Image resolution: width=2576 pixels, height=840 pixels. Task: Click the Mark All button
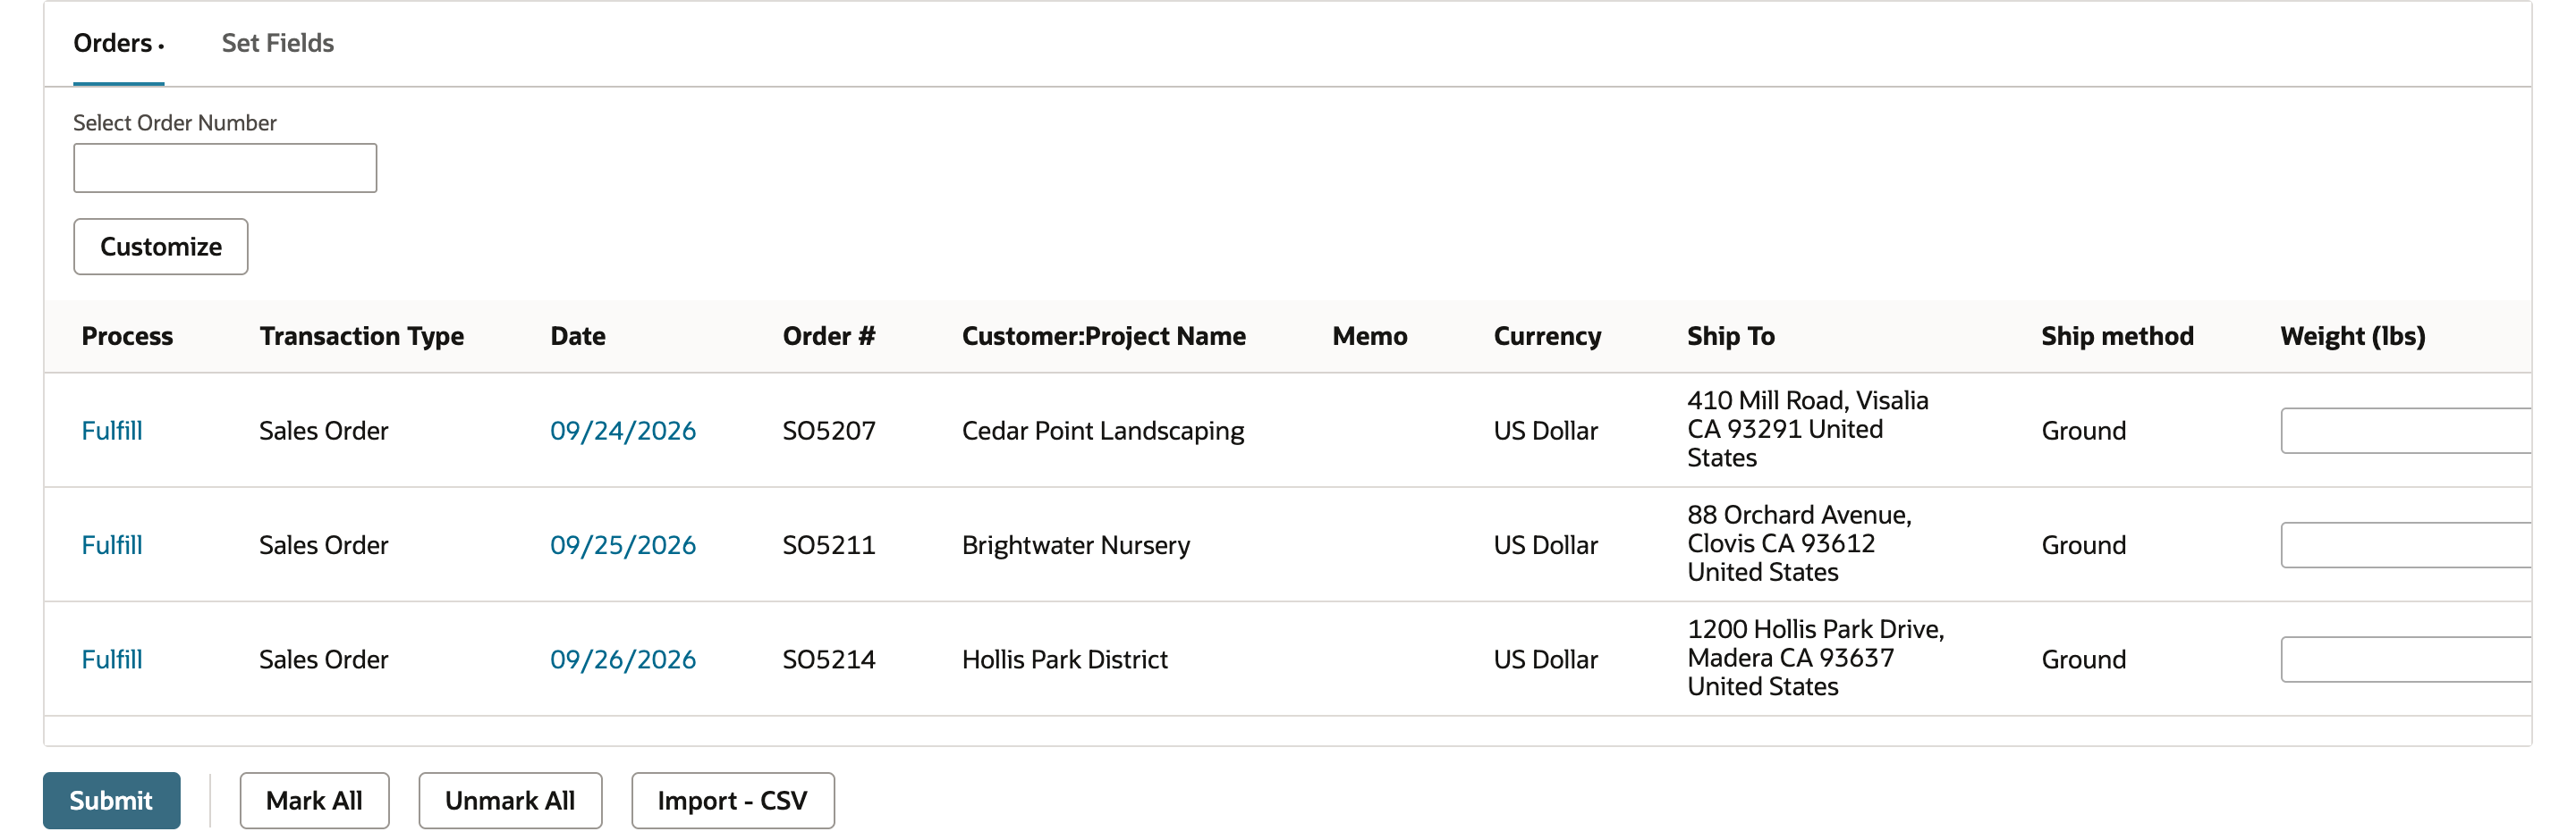tap(314, 801)
